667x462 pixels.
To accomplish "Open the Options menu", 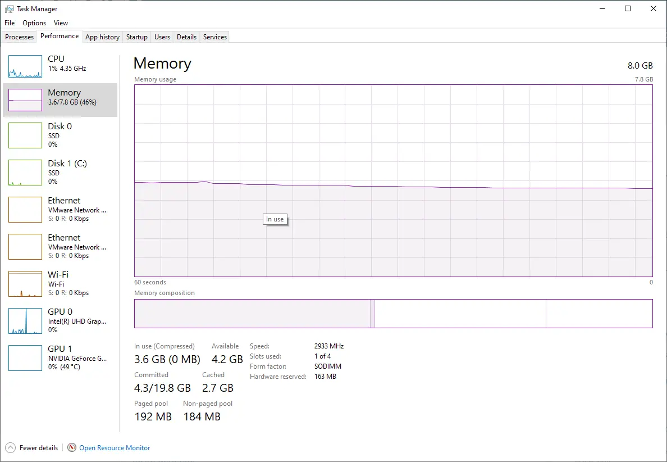I will click(x=34, y=23).
